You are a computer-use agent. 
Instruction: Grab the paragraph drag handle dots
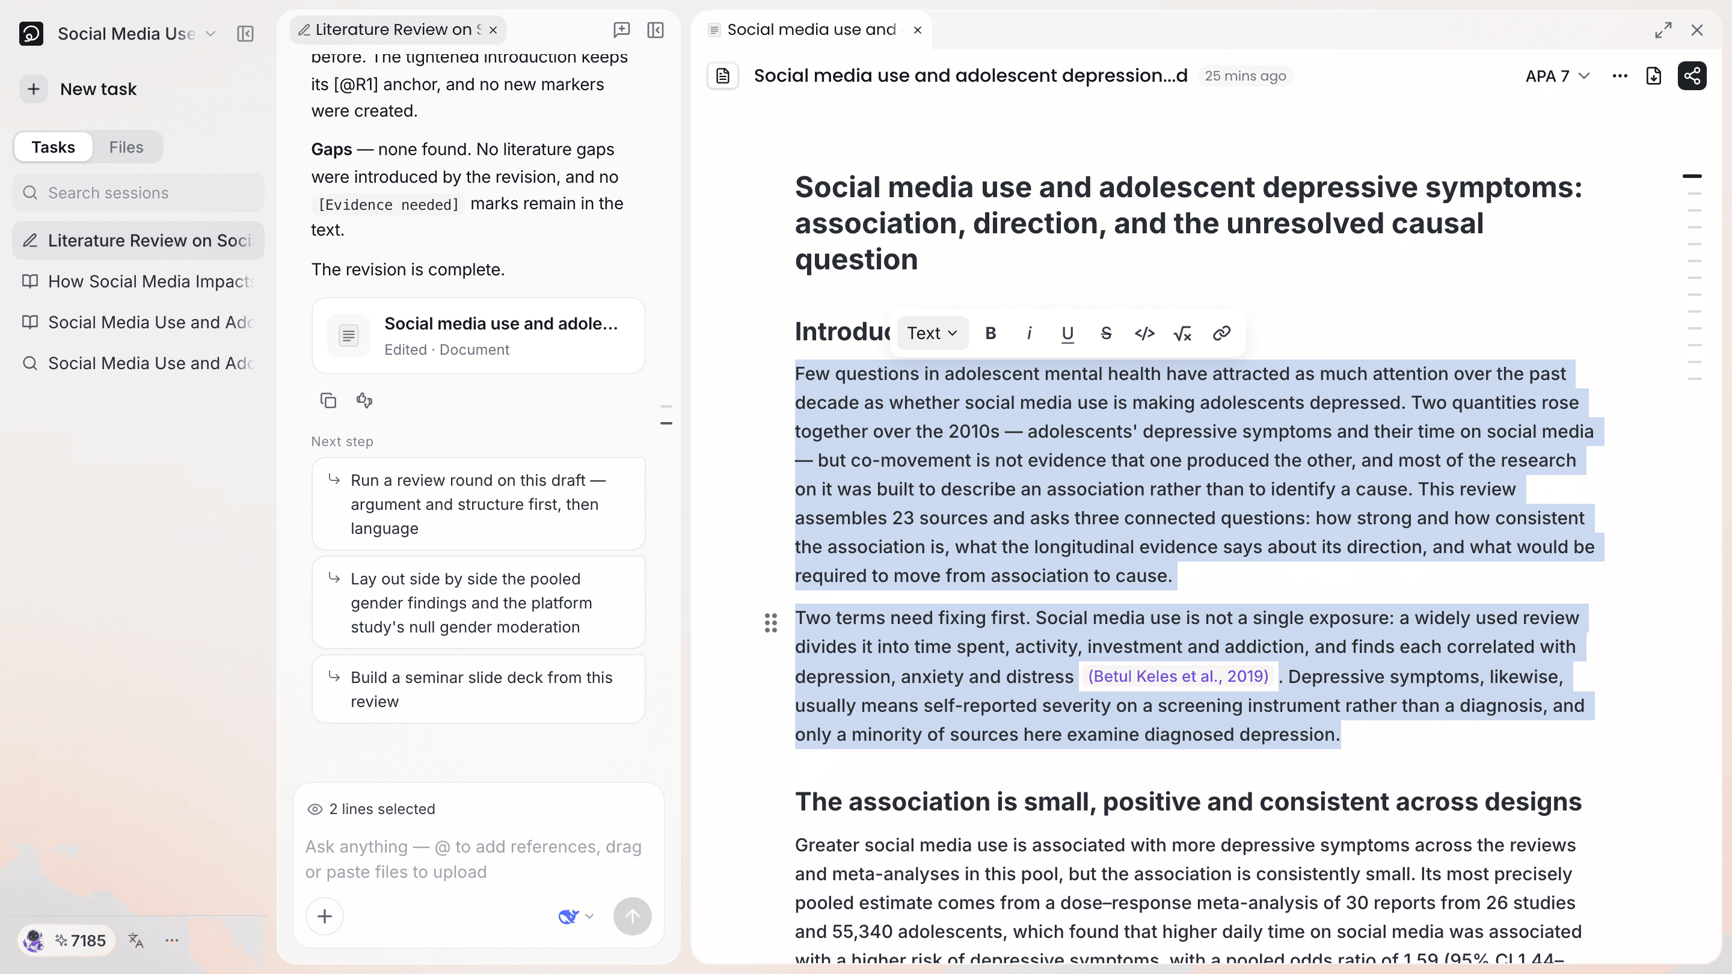tap(770, 622)
